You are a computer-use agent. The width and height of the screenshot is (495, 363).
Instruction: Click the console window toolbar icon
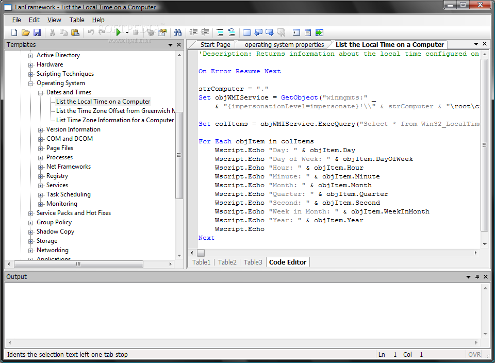(296, 32)
